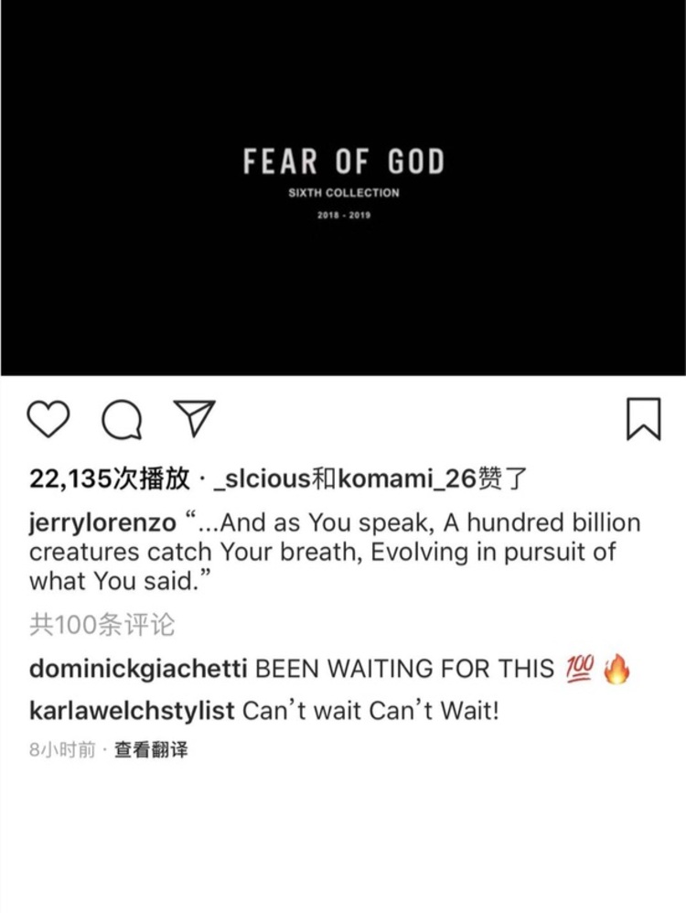Tap the paper plane share icon
Screen dimensions: 686x913
click(x=195, y=418)
